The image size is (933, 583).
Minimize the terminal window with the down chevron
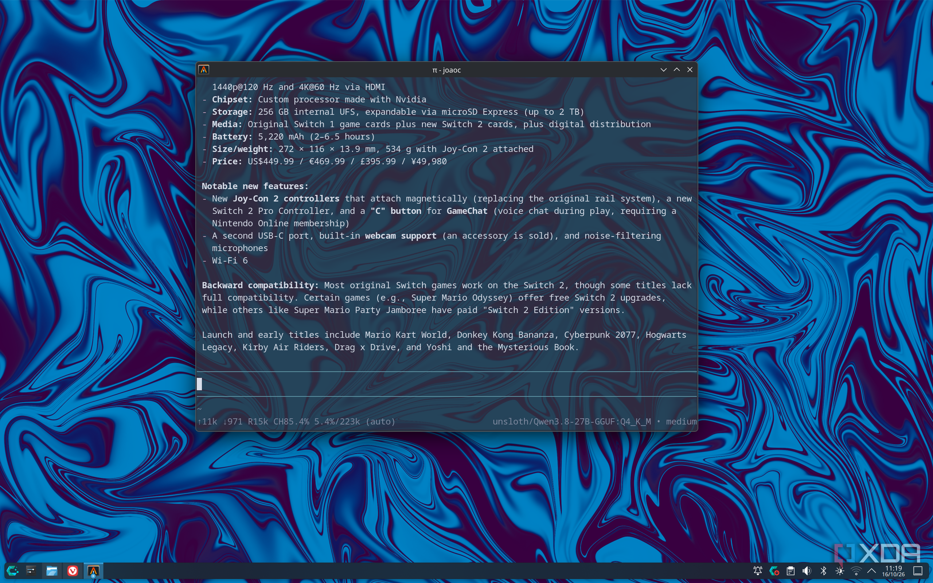[664, 70]
